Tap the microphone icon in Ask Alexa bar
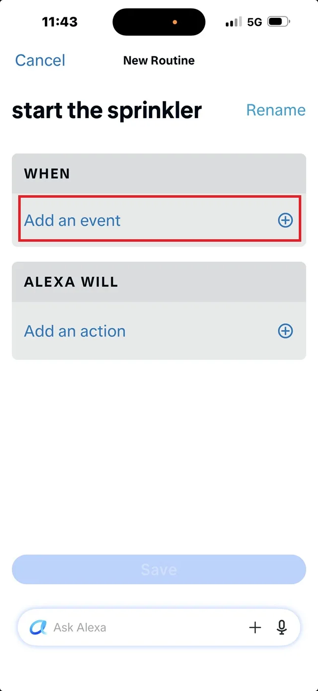This screenshot has height=691, width=318. (x=282, y=628)
